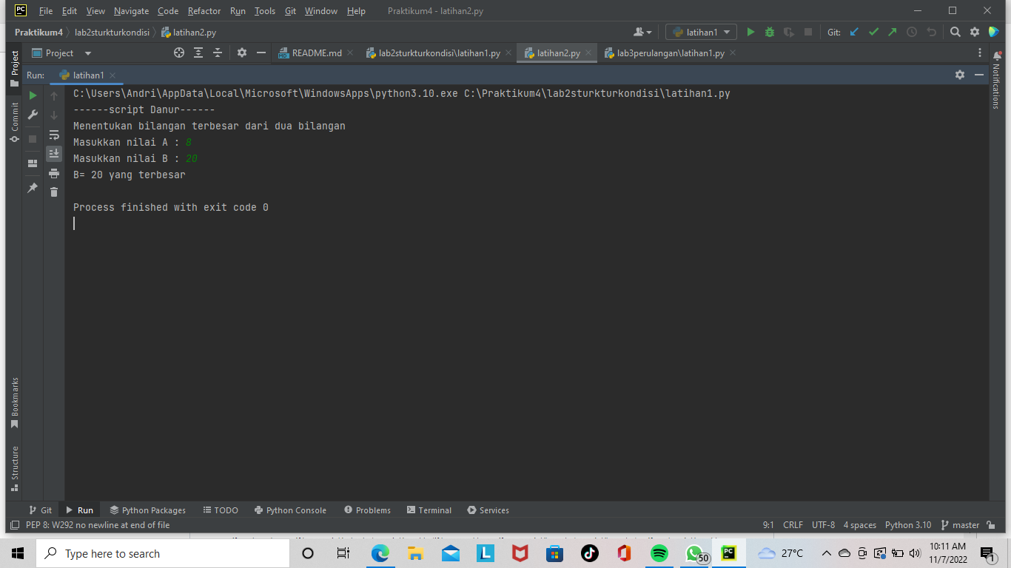
Task: Toggle Scroll to End in console
Action: coord(53,153)
